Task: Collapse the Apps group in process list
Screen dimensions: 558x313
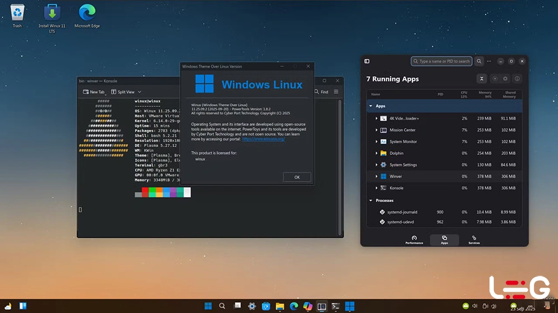Action: click(x=371, y=106)
